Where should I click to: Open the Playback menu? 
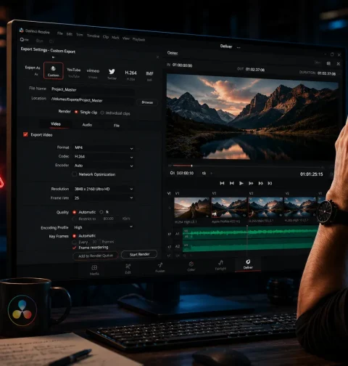coord(138,39)
